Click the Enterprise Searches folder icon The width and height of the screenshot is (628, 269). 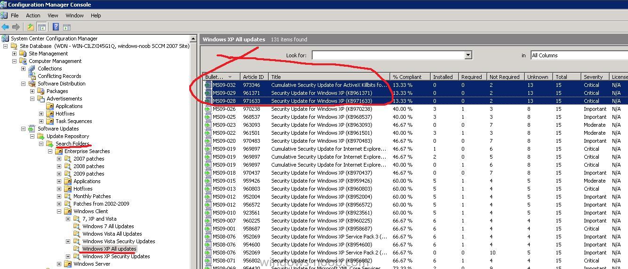[x=59, y=151]
